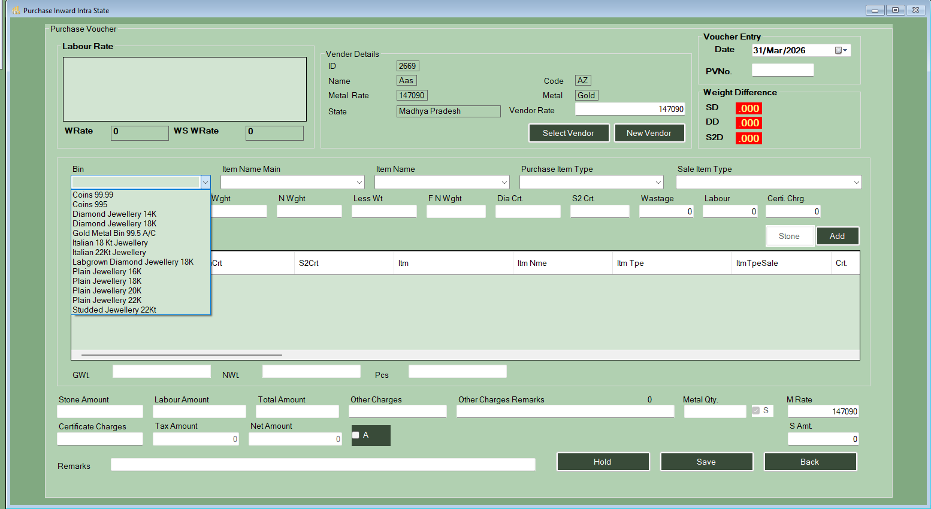Click the M Rate field

823,411
